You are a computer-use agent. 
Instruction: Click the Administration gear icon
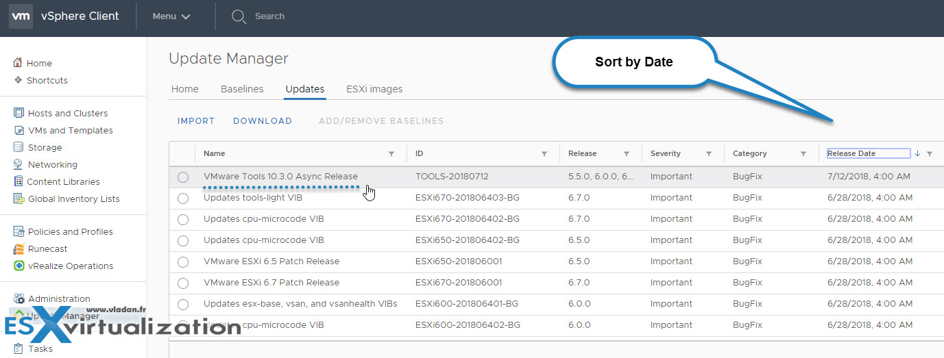point(19,298)
